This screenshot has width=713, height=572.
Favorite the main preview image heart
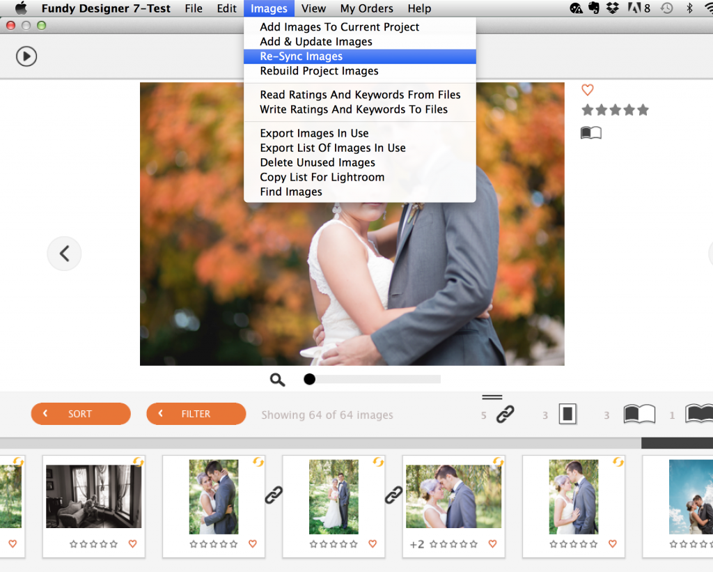point(588,90)
